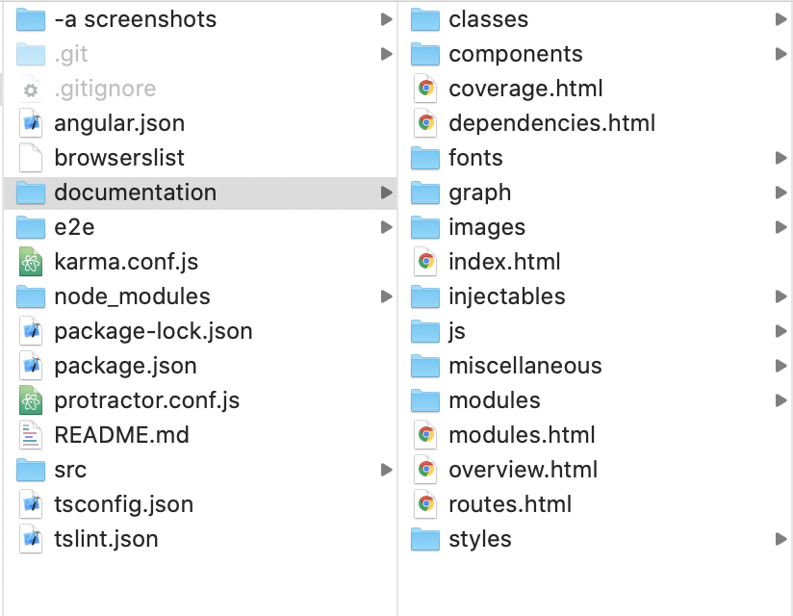Select the tsconfig.json file
Screen dimensions: 793x616
123,504
